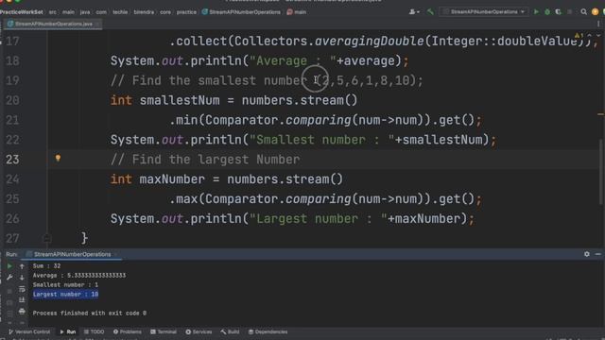Start debug with the bug icon
Image resolution: width=605 pixels, height=340 pixels.
(x=547, y=12)
